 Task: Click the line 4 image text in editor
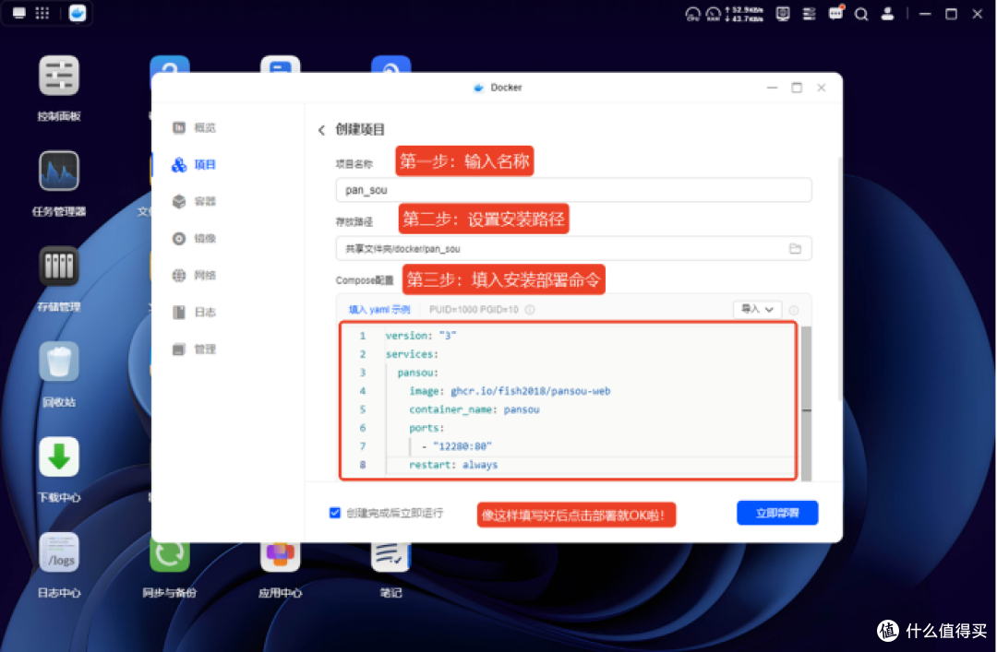pyautogui.click(x=510, y=391)
